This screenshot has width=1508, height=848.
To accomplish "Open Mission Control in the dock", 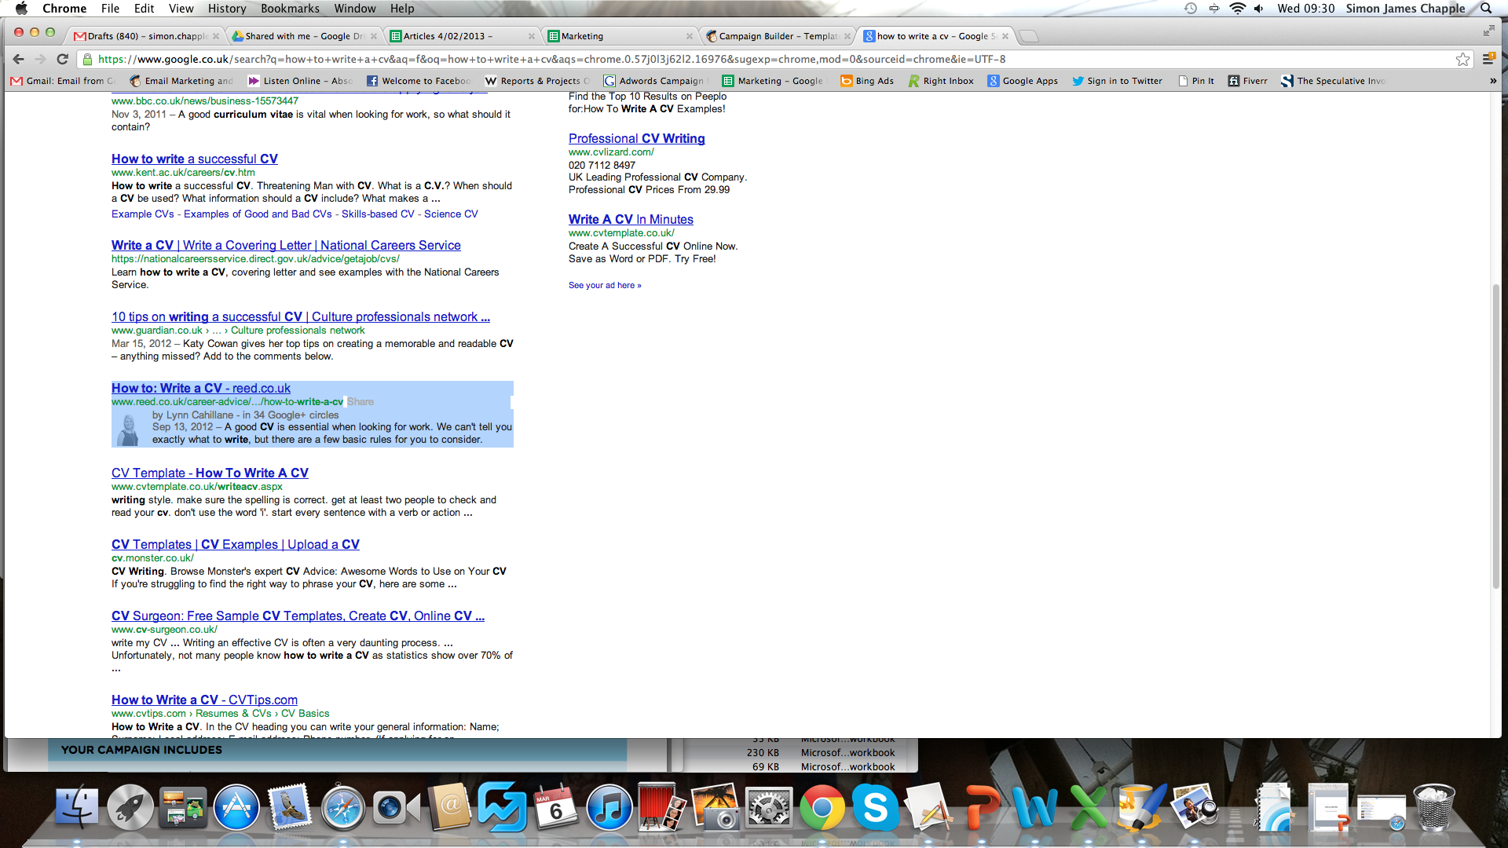I will pos(182,808).
